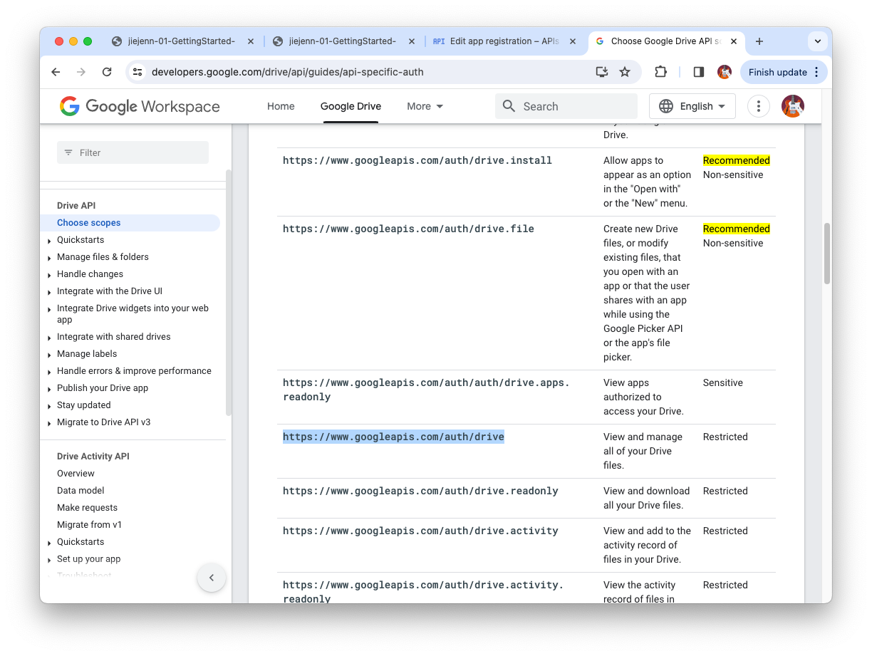The width and height of the screenshot is (872, 656).
Task: Click the drive.activity scope URL
Action: pyautogui.click(x=420, y=531)
